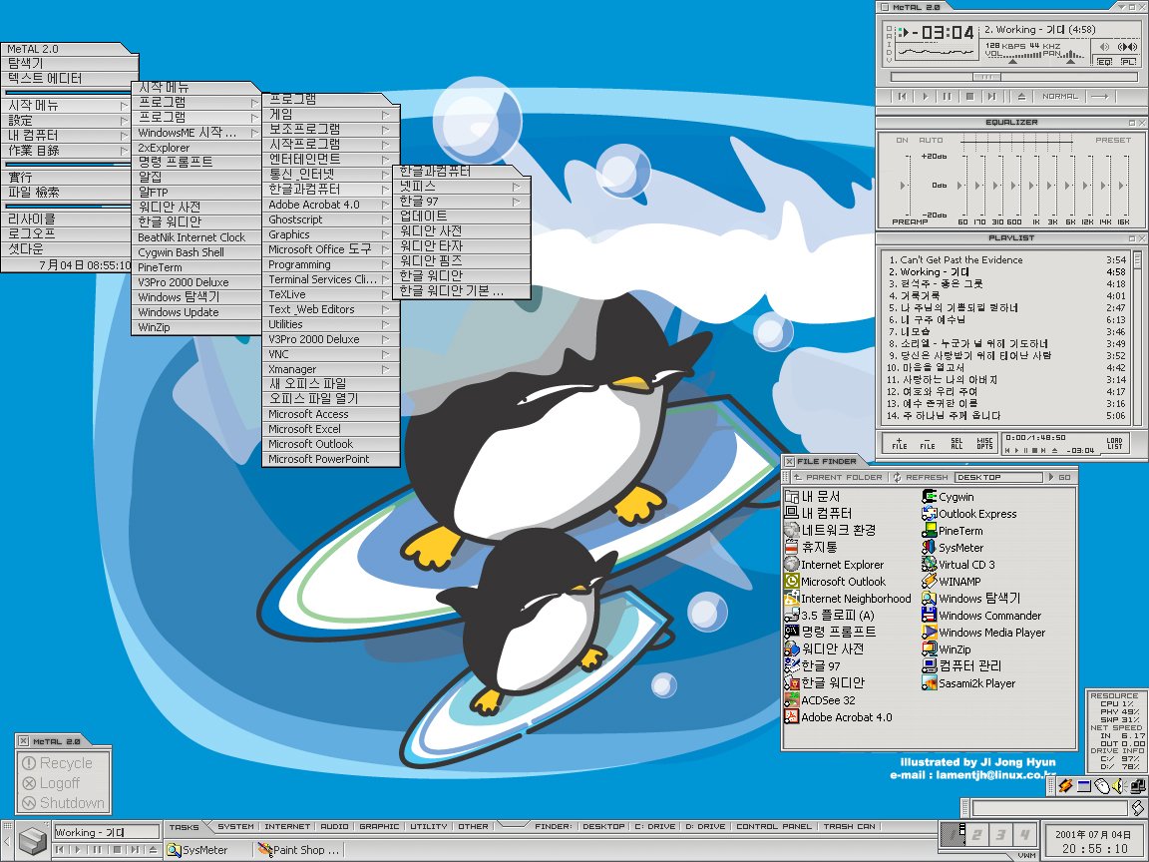Screen dimensions: 1149x862
Task: Switch to virtual desktop 2
Action: [977, 834]
